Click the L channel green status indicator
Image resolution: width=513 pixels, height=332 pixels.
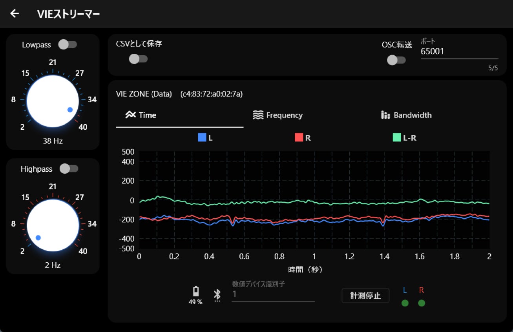pyautogui.click(x=405, y=303)
